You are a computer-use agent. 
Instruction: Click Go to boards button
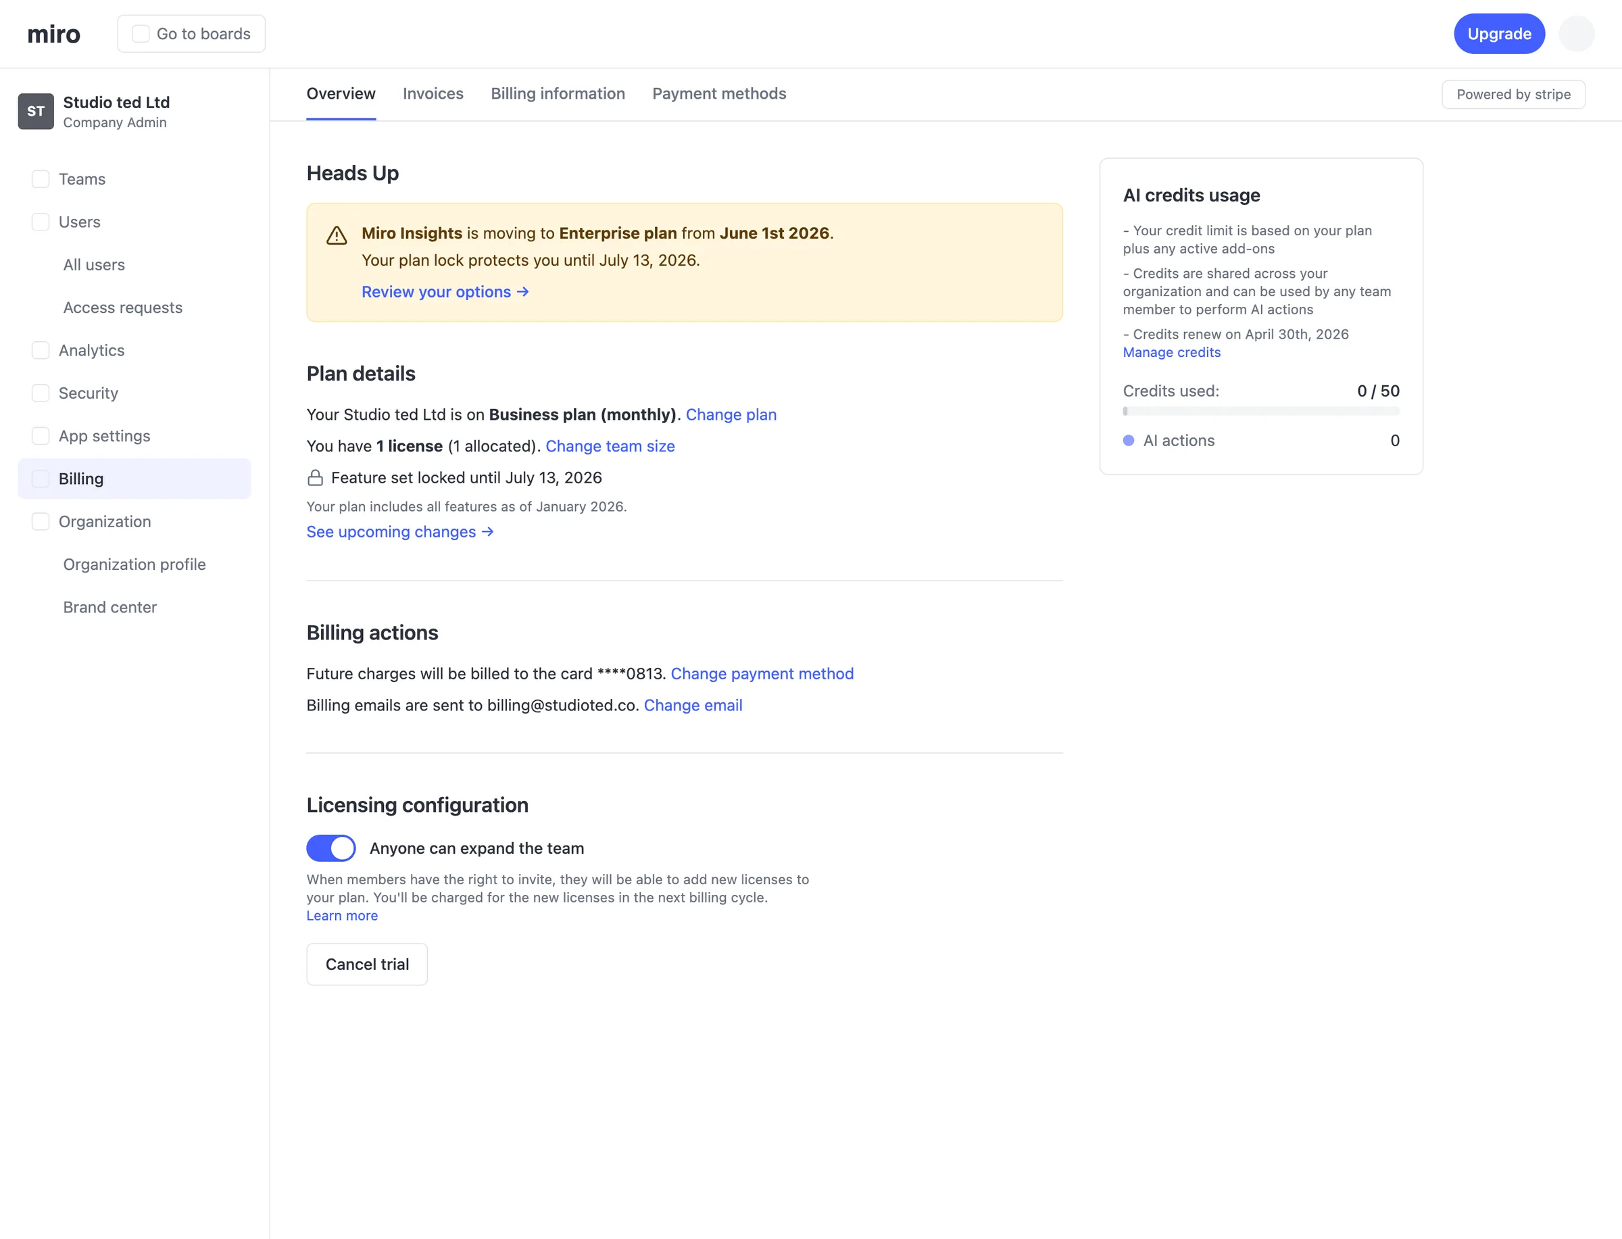click(191, 34)
